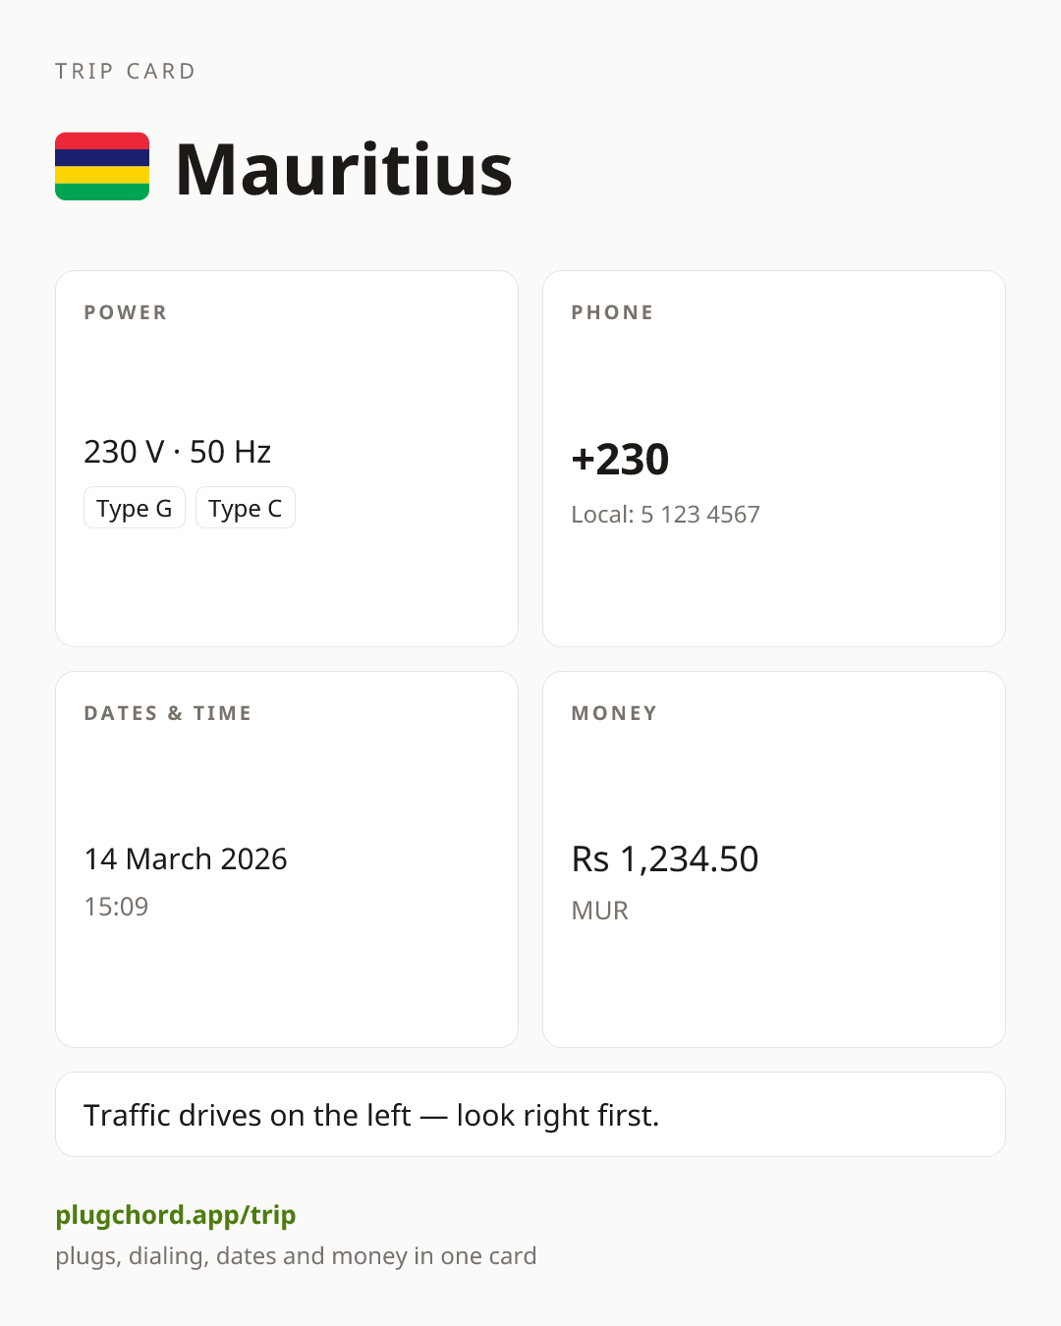Click the traffic drives on the left notice
The width and height of the screenshot is (1061, 1326).
(530, 1115)
